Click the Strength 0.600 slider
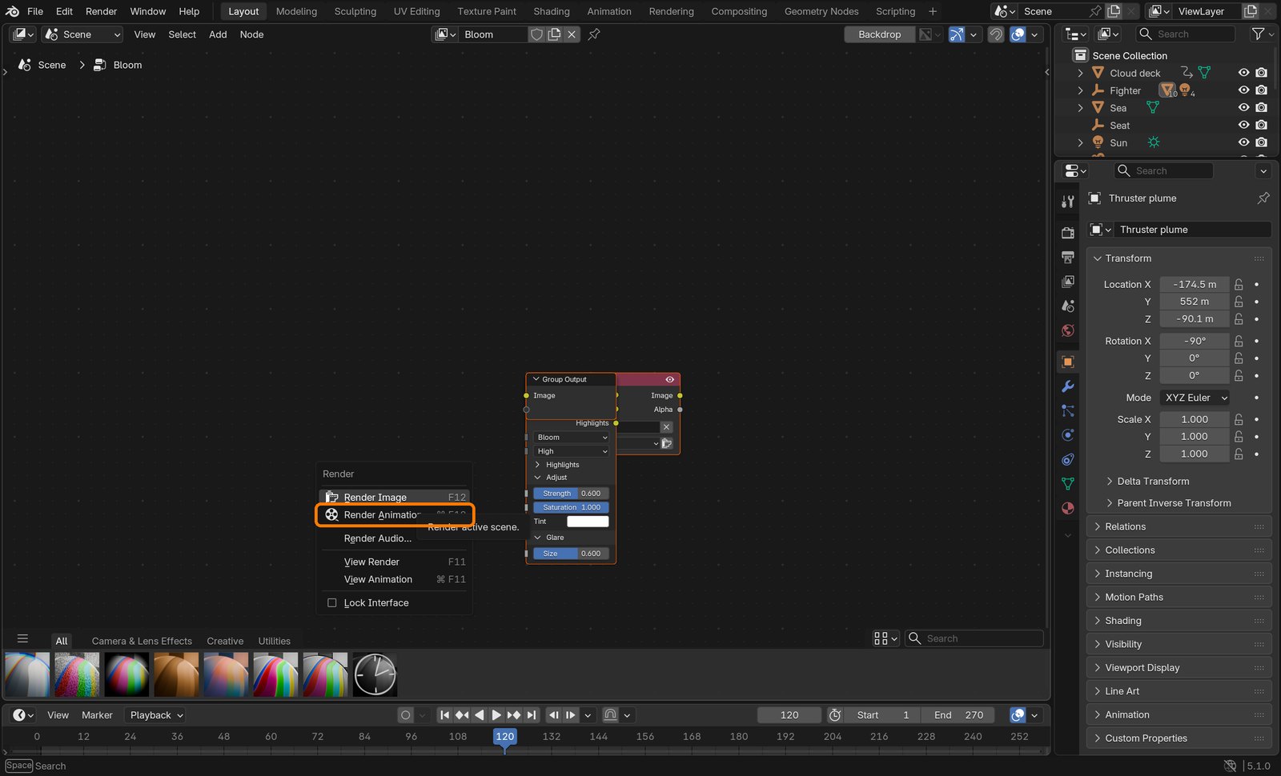The image size is (1281, 776). 571,494
